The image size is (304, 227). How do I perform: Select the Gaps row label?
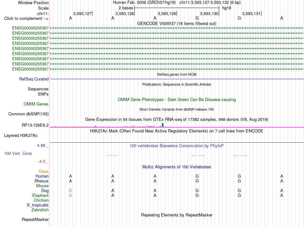click(x=44, y=171)
